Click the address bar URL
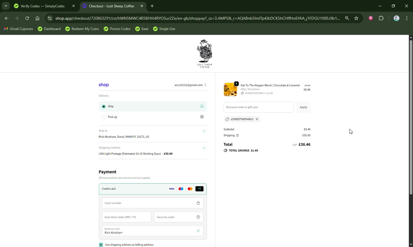 tap(197, 18)
